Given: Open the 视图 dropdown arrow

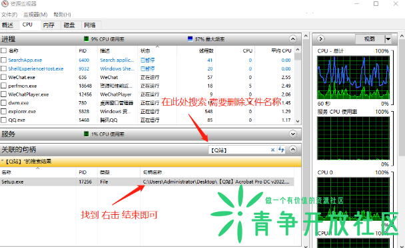Looking at the screenshot, I should 388,39.
